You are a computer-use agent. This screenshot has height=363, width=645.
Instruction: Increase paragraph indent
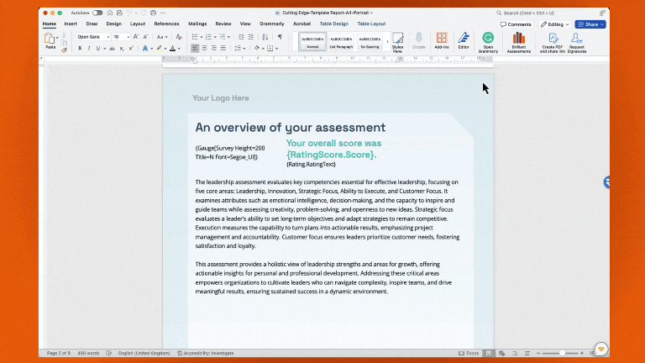tap(250, 37)
